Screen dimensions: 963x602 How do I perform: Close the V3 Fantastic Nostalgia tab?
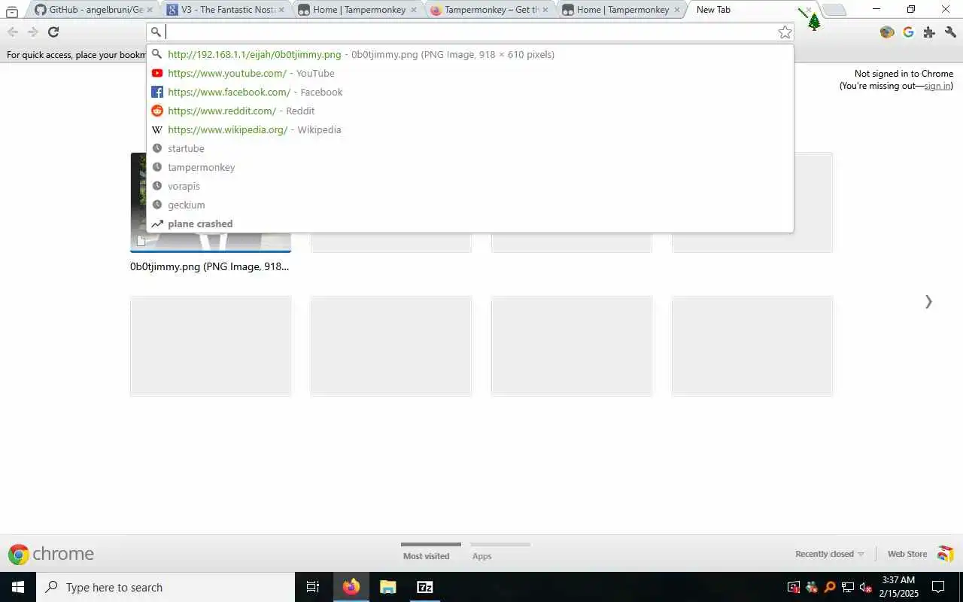point(281,10)
